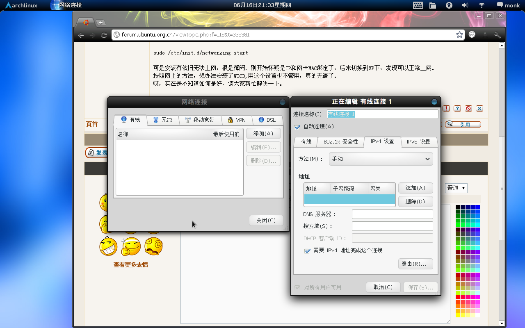The image size is (525, 328).
Task: Click the top bar date and clock
Action: pyautogui.click(x=262, y=5)
